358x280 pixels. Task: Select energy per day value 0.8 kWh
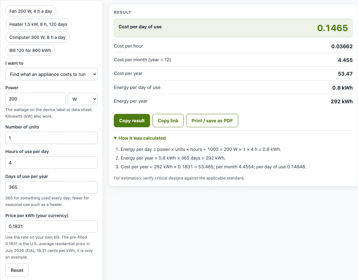point(342,88)
